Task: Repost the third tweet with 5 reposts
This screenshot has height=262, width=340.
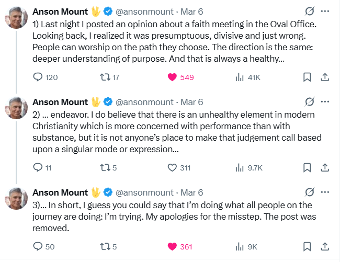Action: tap(105, 246)
